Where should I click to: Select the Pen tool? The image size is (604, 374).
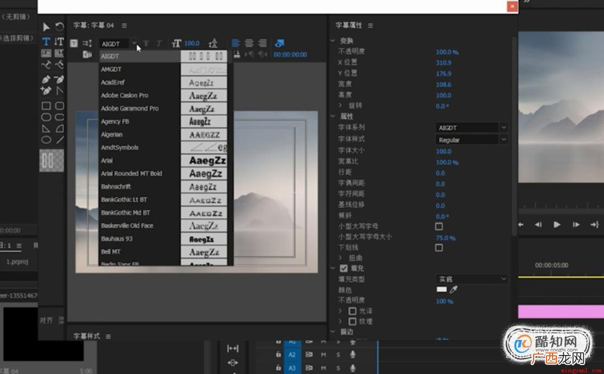46,79
